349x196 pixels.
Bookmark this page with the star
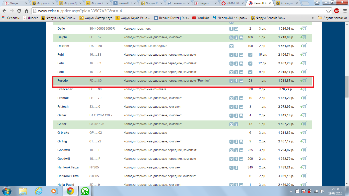click(x=329, y=11)
